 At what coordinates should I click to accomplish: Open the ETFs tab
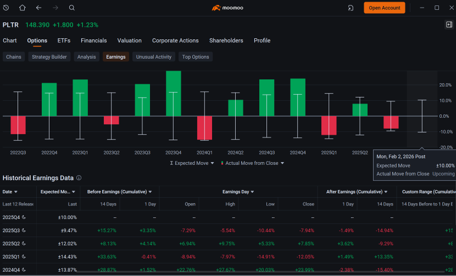pos(64,41)
